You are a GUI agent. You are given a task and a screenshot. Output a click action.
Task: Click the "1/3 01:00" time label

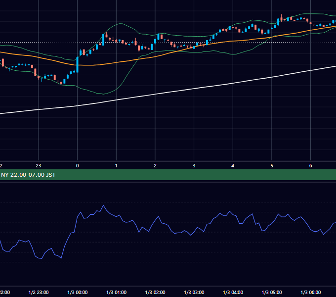pyautogui.click(x=116, y=292)
